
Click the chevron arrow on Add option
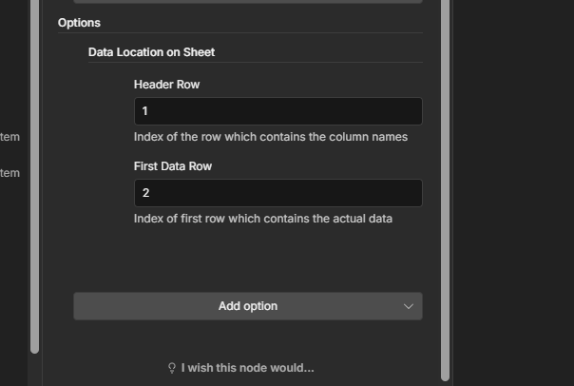409,306
